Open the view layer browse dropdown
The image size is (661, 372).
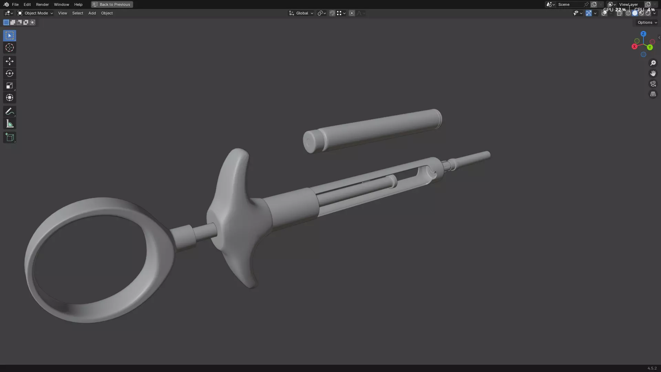tap(611, 4)
